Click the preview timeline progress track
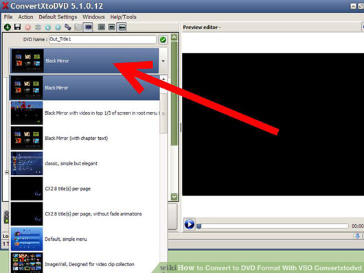This screenshot has height=273, width=364. (x=275, y=226)
